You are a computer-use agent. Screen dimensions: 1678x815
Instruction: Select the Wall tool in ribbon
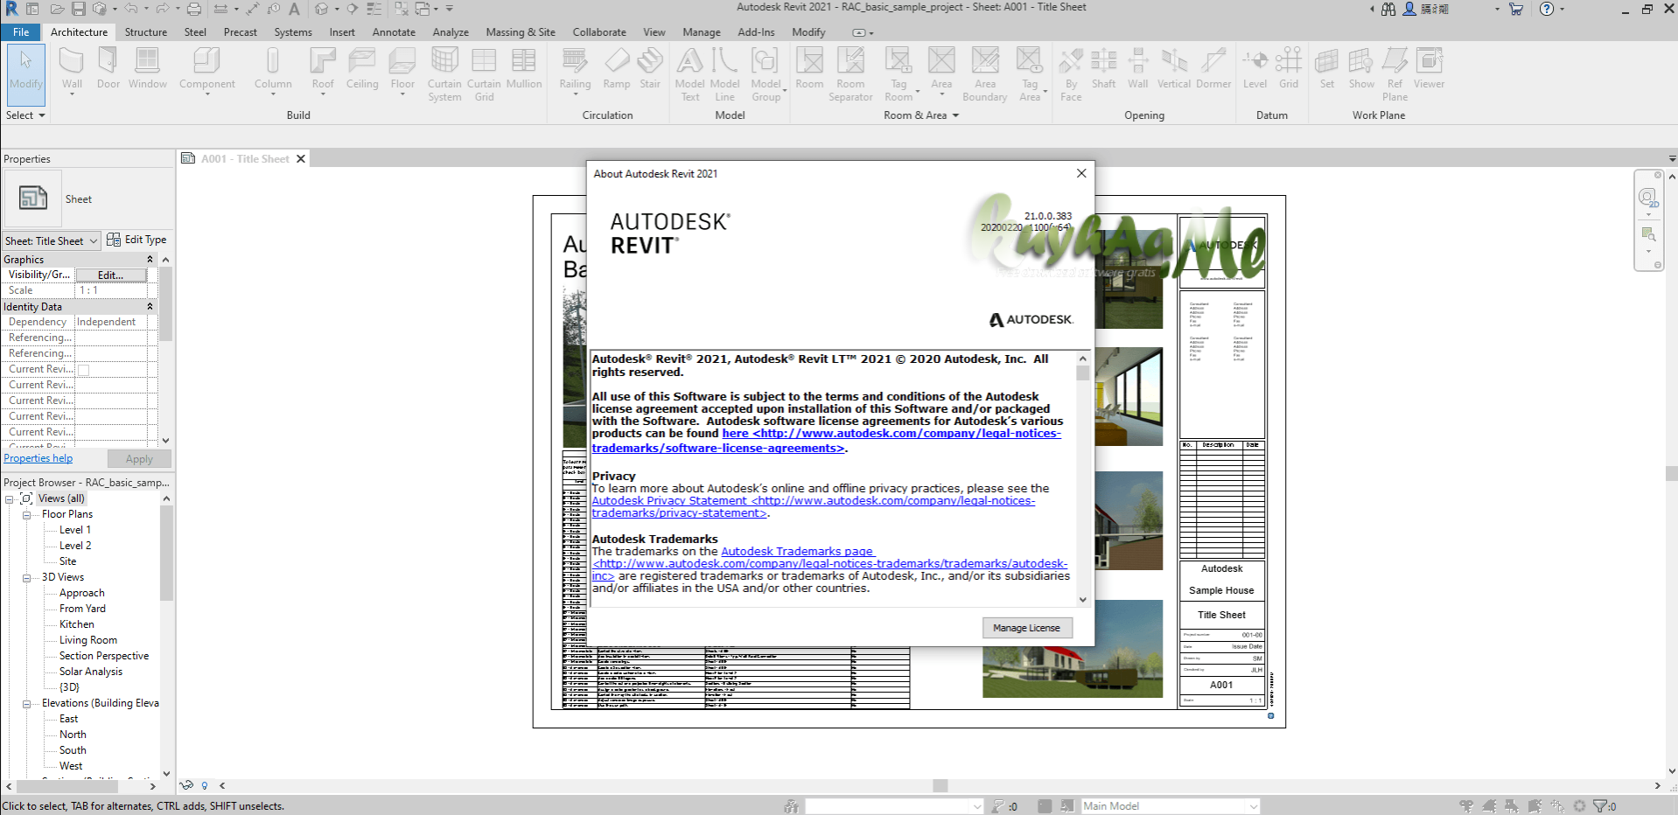(72, 70)
